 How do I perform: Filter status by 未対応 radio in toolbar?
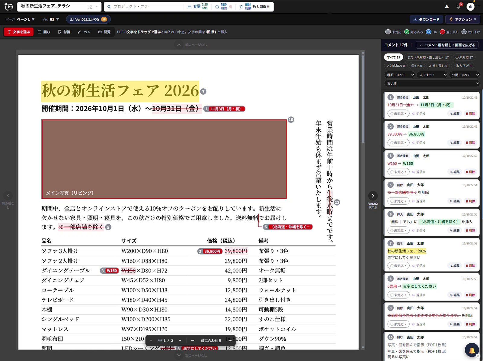coord(393,32)
